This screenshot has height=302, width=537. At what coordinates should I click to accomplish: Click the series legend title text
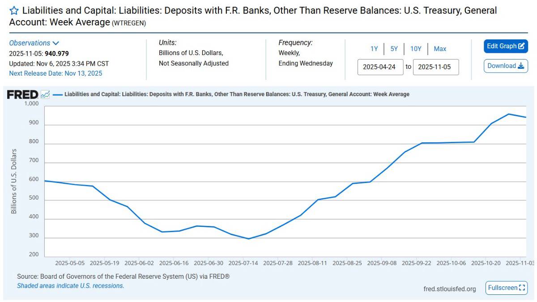coord(237,94)
